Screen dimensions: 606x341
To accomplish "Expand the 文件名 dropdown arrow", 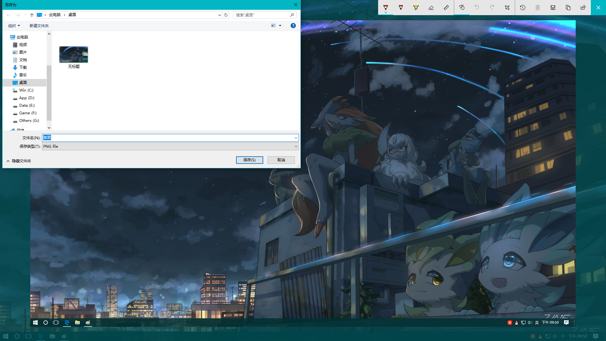I will pyautogui.click(x=296, y=138).
